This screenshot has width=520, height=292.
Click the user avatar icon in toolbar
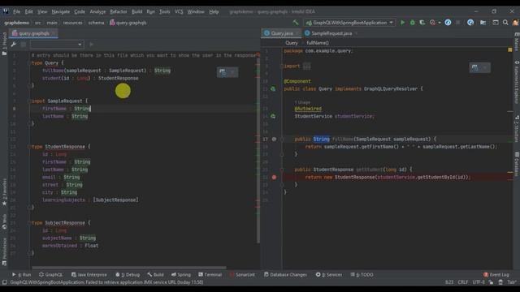(515, 23)
